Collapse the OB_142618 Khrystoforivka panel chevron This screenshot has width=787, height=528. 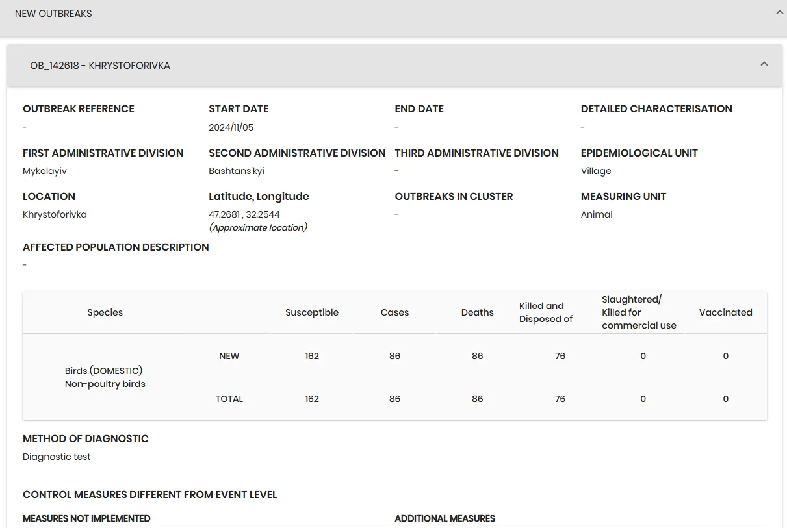tap(764, 64)
